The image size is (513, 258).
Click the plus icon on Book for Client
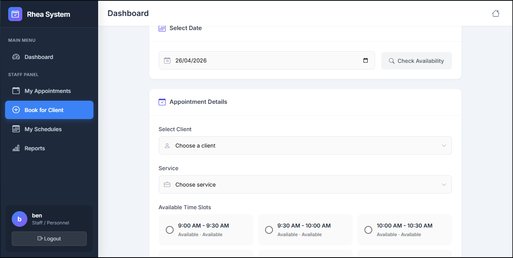16,110
